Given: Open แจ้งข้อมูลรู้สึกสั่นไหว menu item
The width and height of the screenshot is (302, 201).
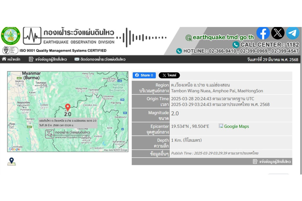Looking at the screenshot, I should pos(48,59).
